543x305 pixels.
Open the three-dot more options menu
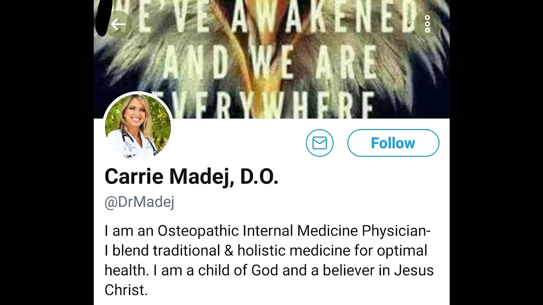coord(427,25)
